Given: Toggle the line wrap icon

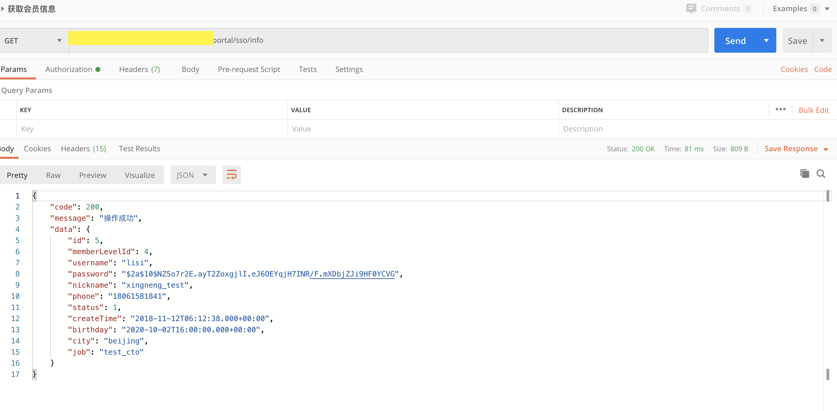Looking at the screenshot, I should click(231, 175).
